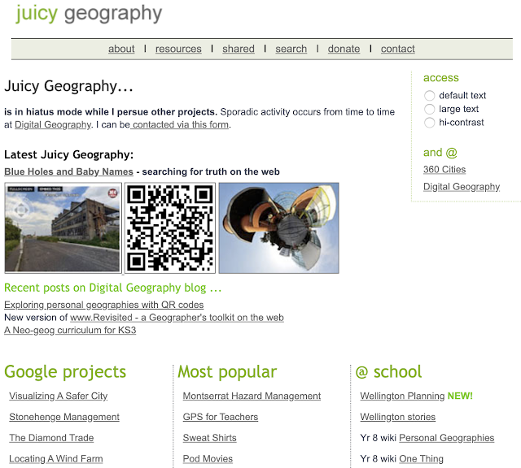The height and width of the screenshot is (468, 521).
Task: Click the @ school heading
Action: 389,372
